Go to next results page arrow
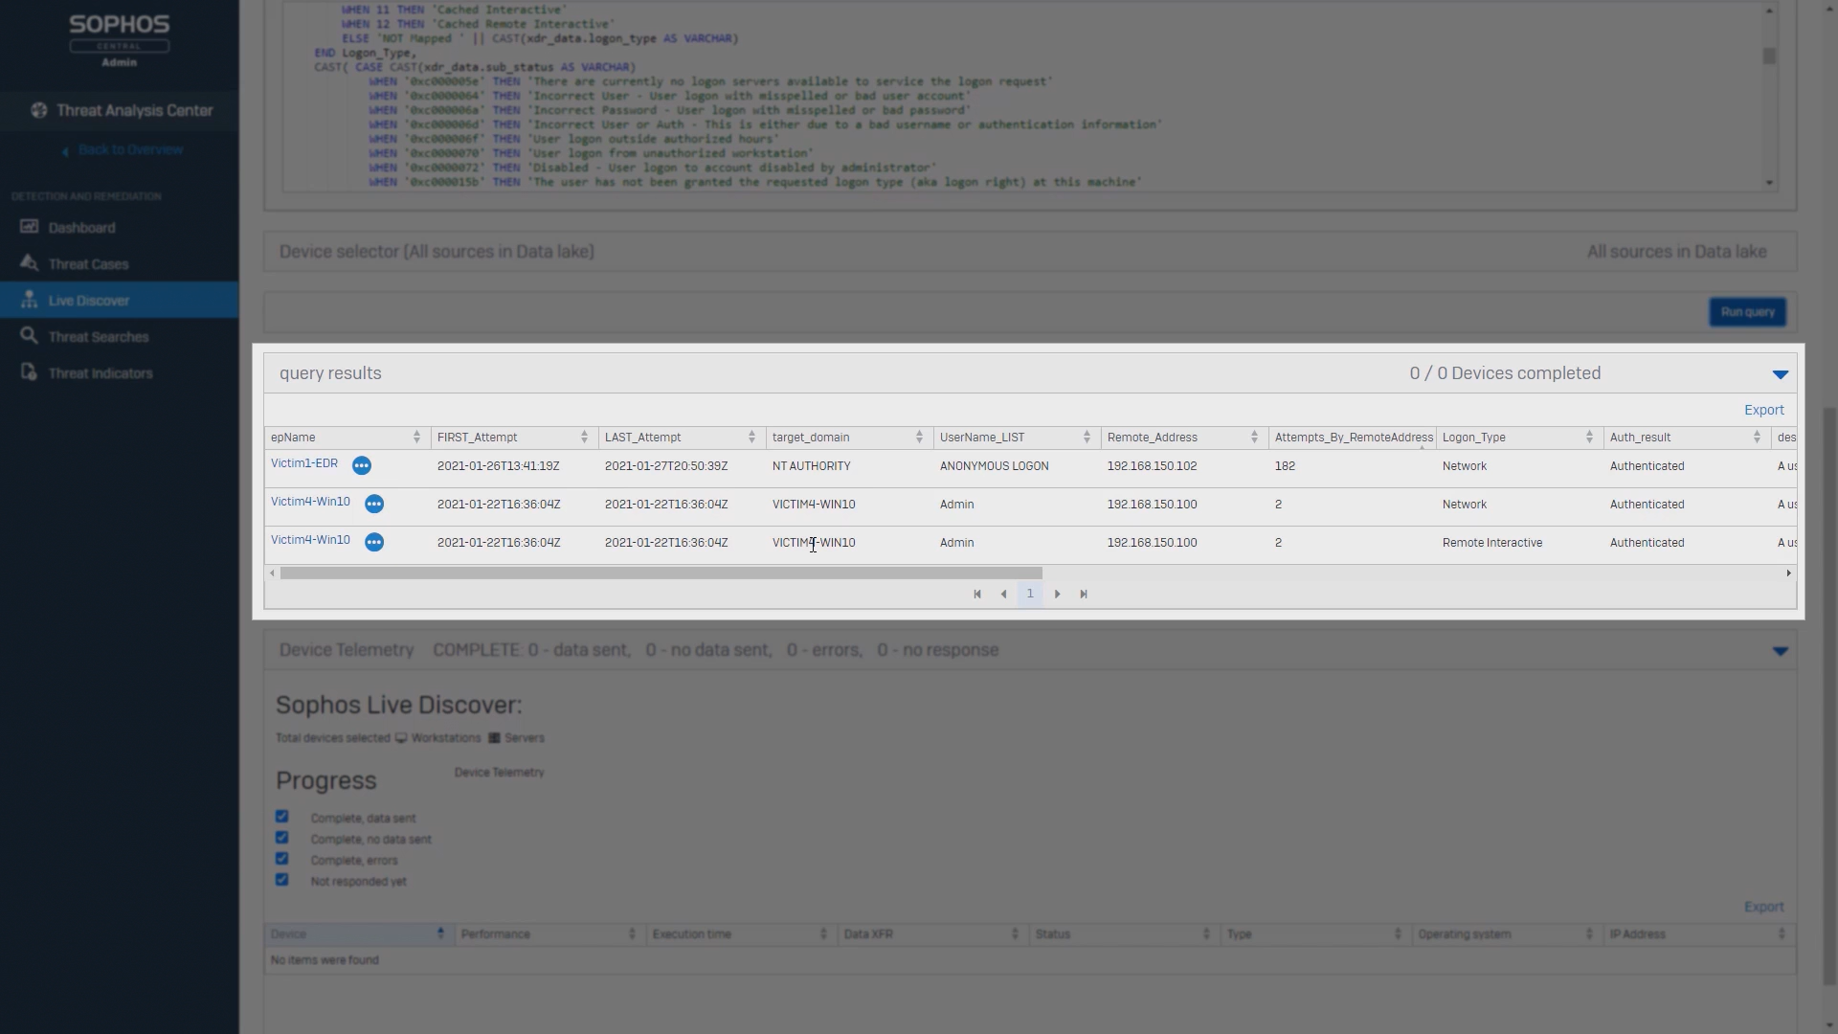 1057,595
